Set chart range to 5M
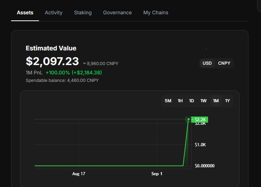The width and height of the screenshot is (261, 187). pos(168,101)
